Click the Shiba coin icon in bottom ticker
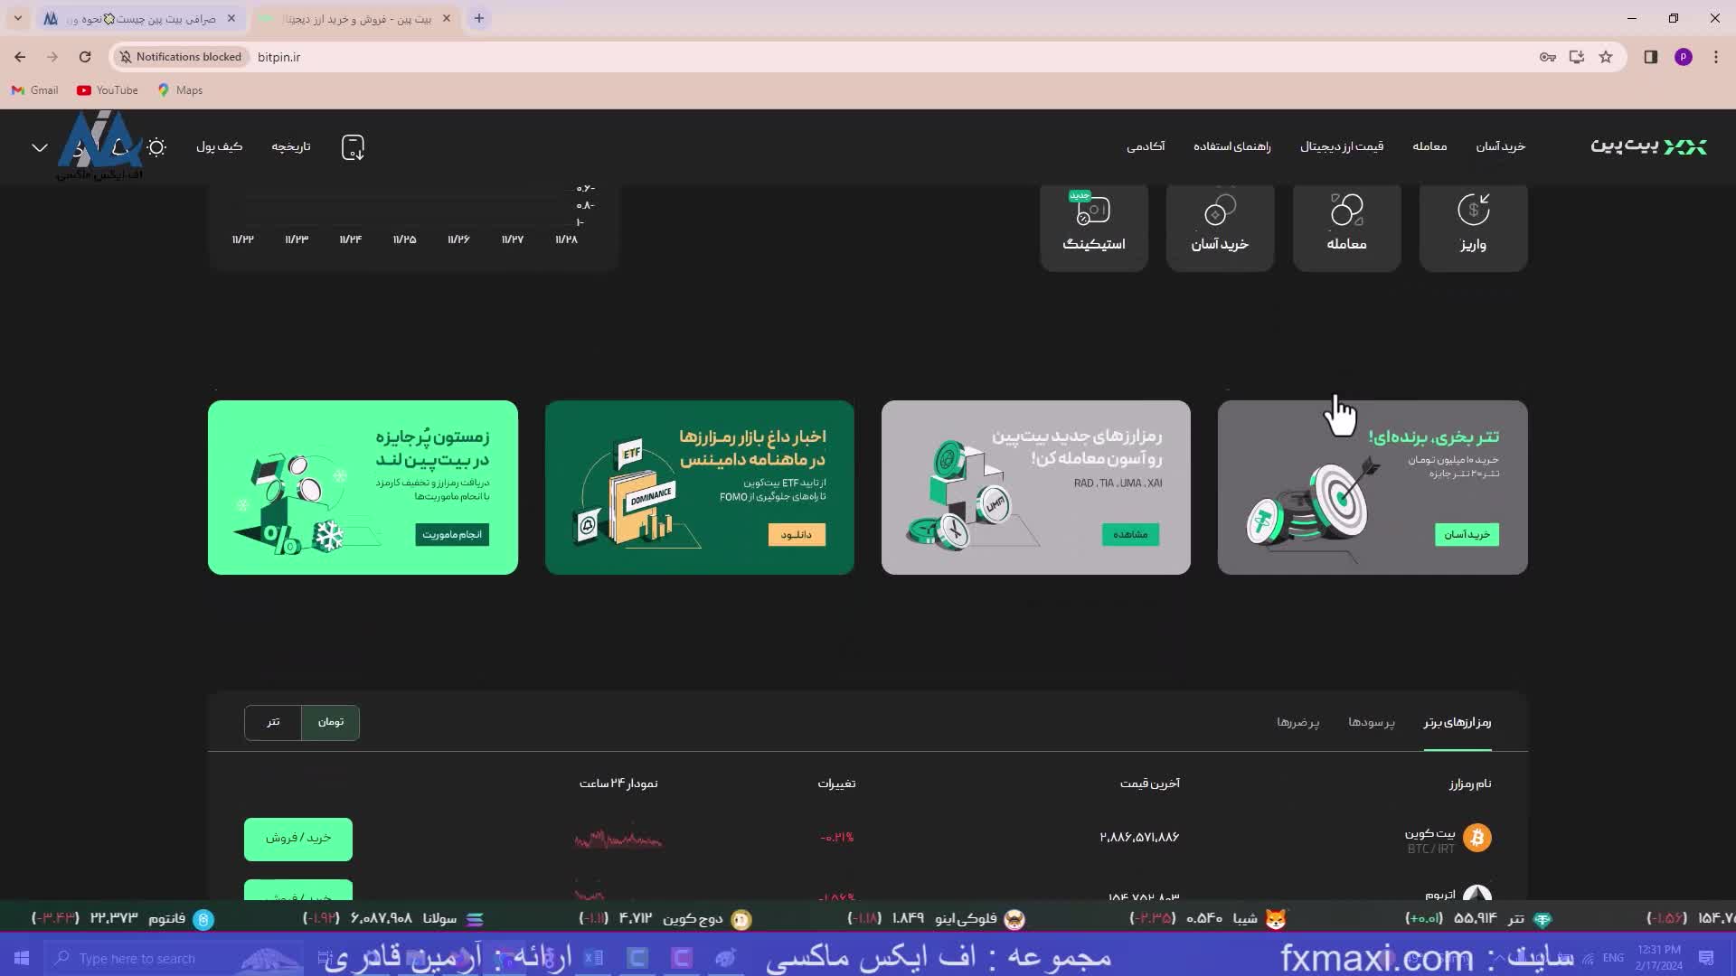This screenshot has width=1736, height=976. click(1276, 918)
